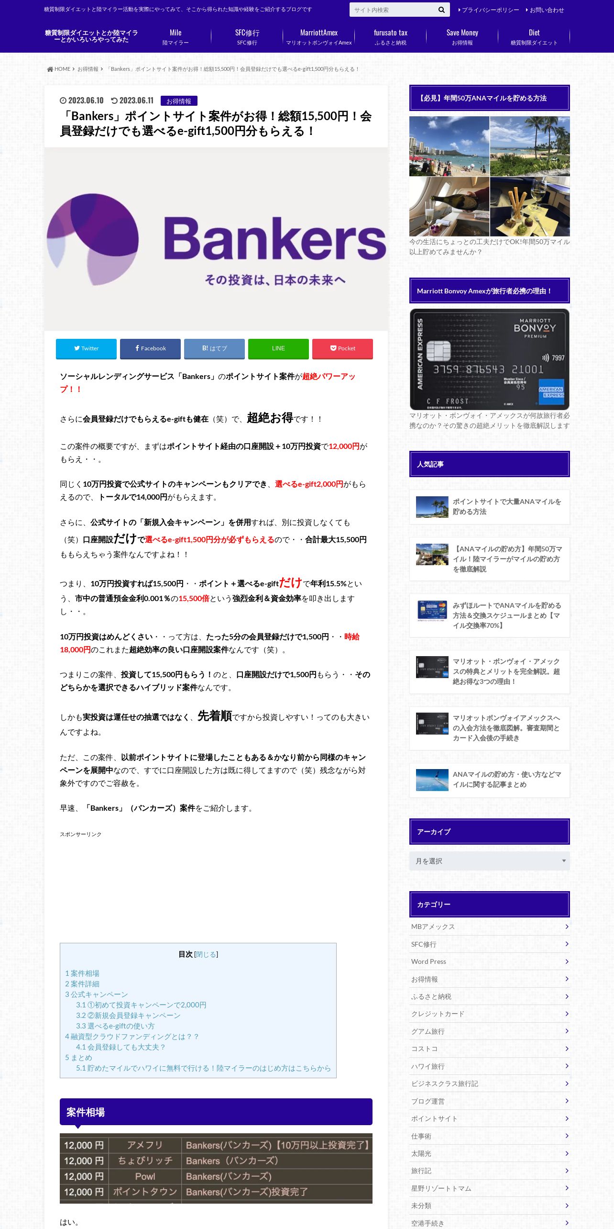This screenshot has height=1229, width=614.
Task: Save the article to Pocket
Action: click(x=342, y=348)
